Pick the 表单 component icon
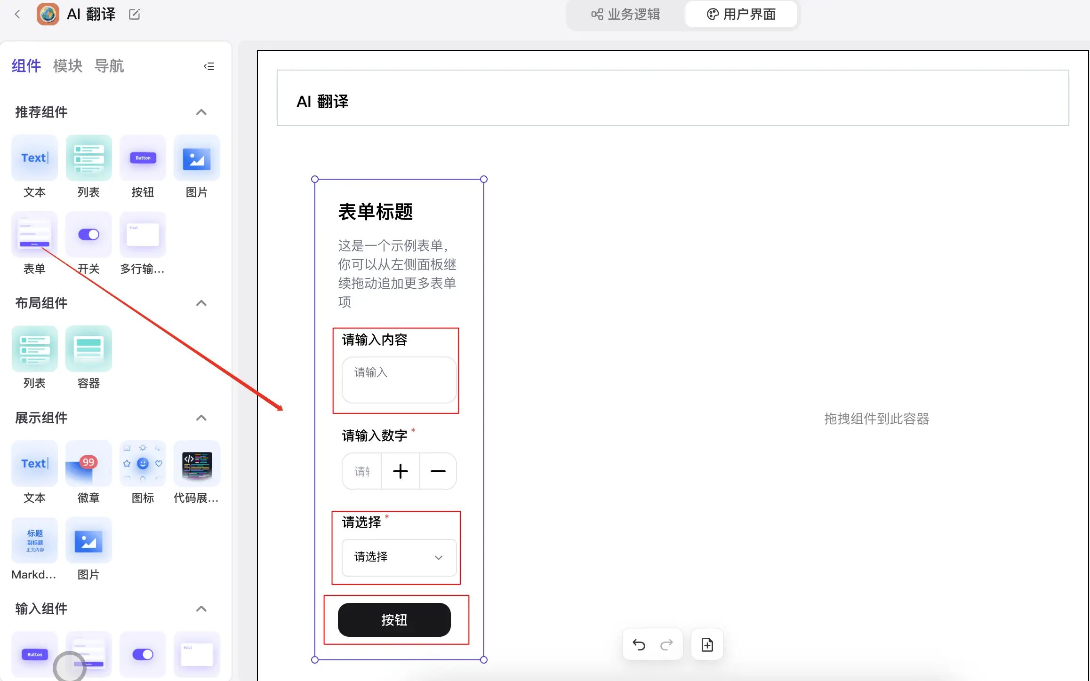The height and width of the screenshot is (681, 1090). (34, 234)
